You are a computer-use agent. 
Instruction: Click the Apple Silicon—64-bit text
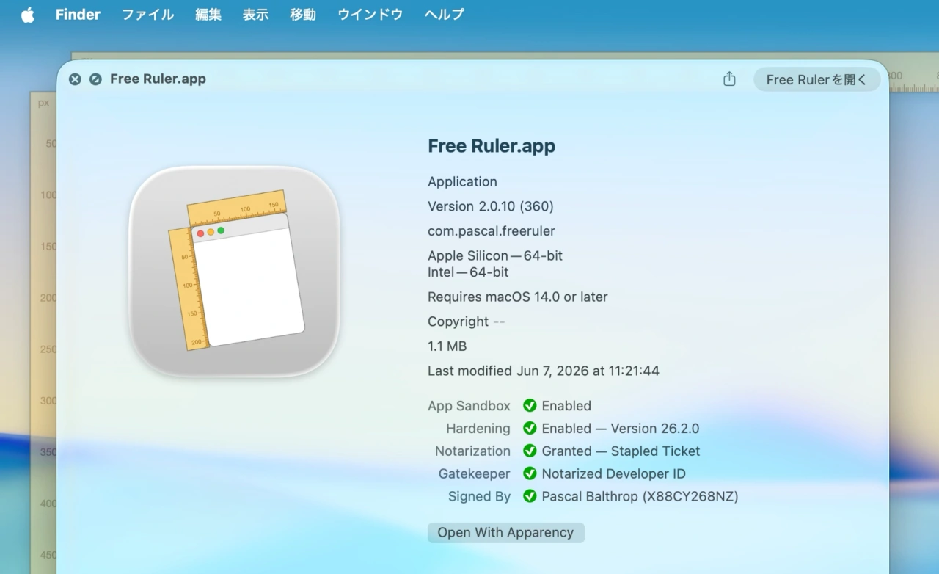(495, 255)
